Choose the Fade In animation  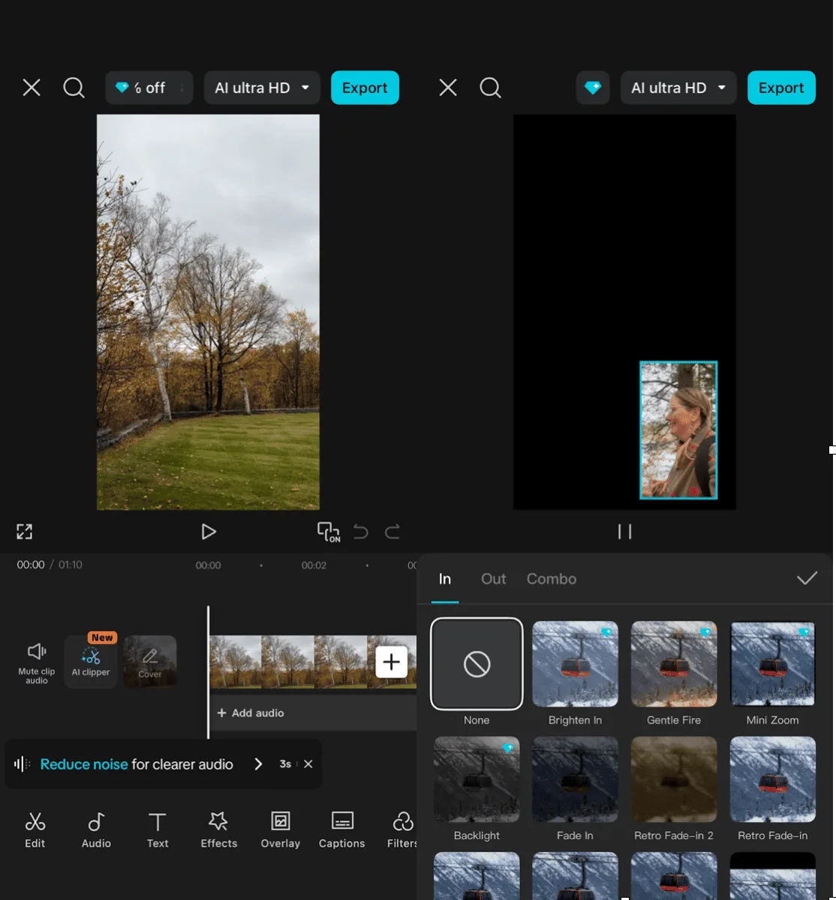point(575,779)
